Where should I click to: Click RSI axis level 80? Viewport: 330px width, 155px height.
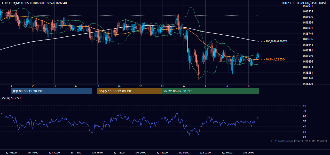(304, 106)
